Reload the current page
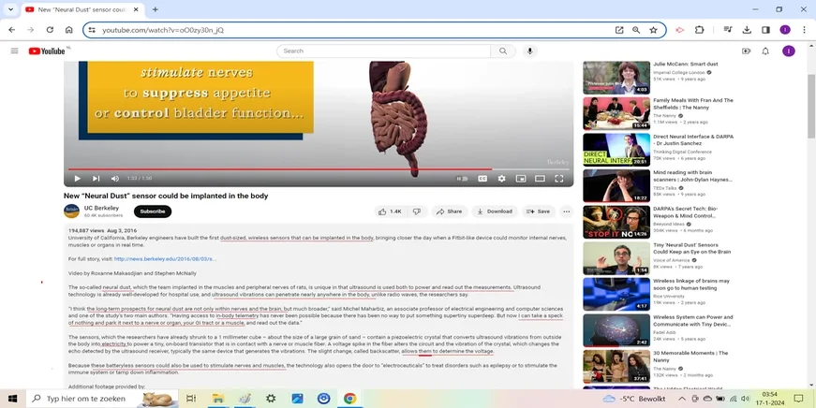The height and width of the screenshot is (408, 816). (x=50, y=30)
